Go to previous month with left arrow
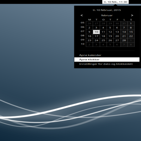Viewport: 141px width, 141px height. (x=82, y=16)
